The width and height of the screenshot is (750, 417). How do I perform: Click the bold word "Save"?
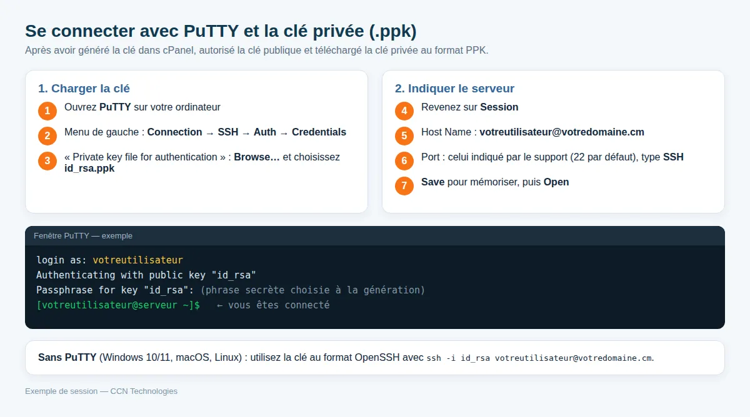click(x=433, y=182)
